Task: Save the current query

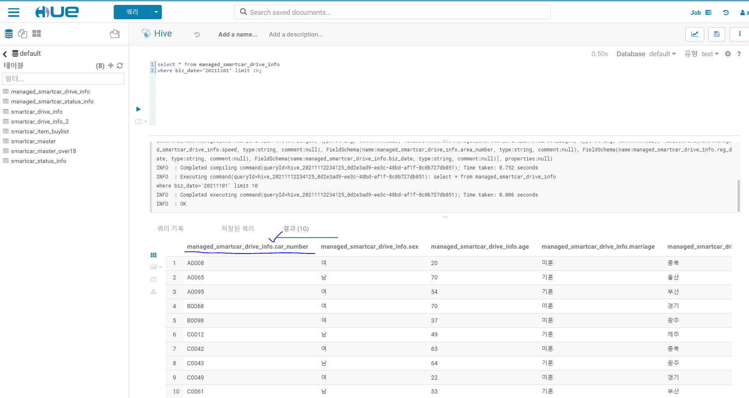Action: tap(717, 34)
